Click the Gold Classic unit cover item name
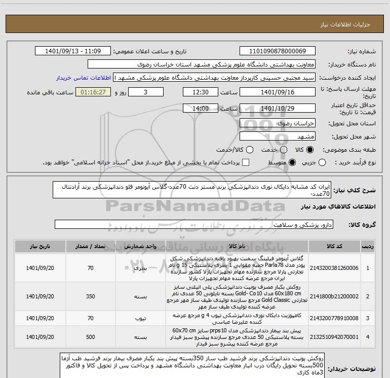Screen dimensions: 390x378 (x=237, y=296)
